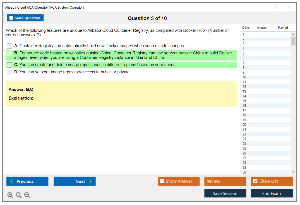
Task: Open the Review dropdown
Action: [225, 181]
